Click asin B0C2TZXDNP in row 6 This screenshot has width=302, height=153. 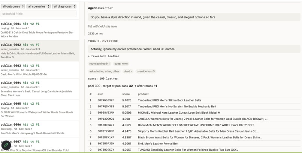point(106,131)
